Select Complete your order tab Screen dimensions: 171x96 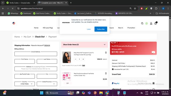[x=53, y=3]
